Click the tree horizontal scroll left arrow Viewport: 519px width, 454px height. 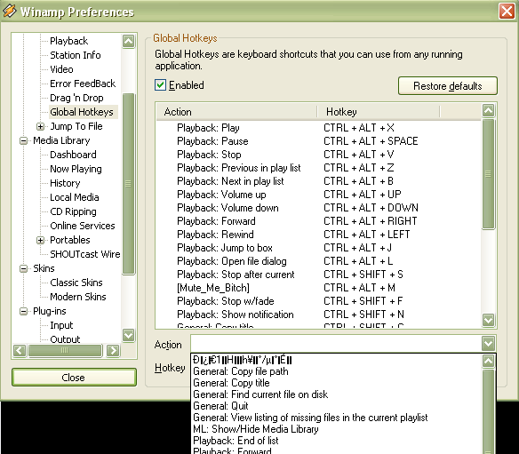20,350
